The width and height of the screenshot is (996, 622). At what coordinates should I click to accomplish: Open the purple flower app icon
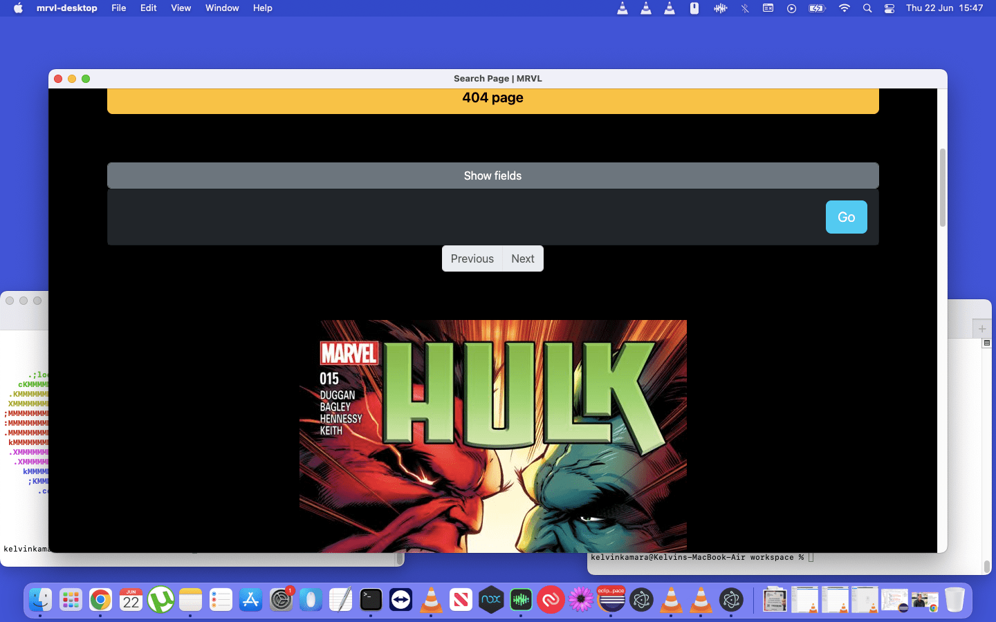click(x=581, y=600)
